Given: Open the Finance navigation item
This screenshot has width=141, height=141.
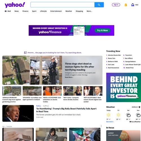Looking at the screenshot, I should 25,11.
